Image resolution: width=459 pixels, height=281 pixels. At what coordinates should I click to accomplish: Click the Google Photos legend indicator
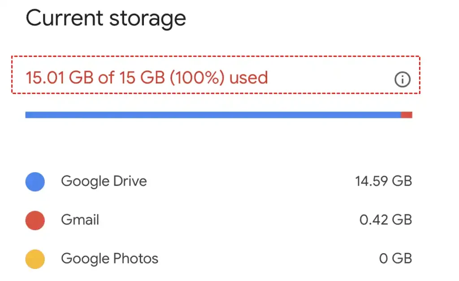[35, 259]
